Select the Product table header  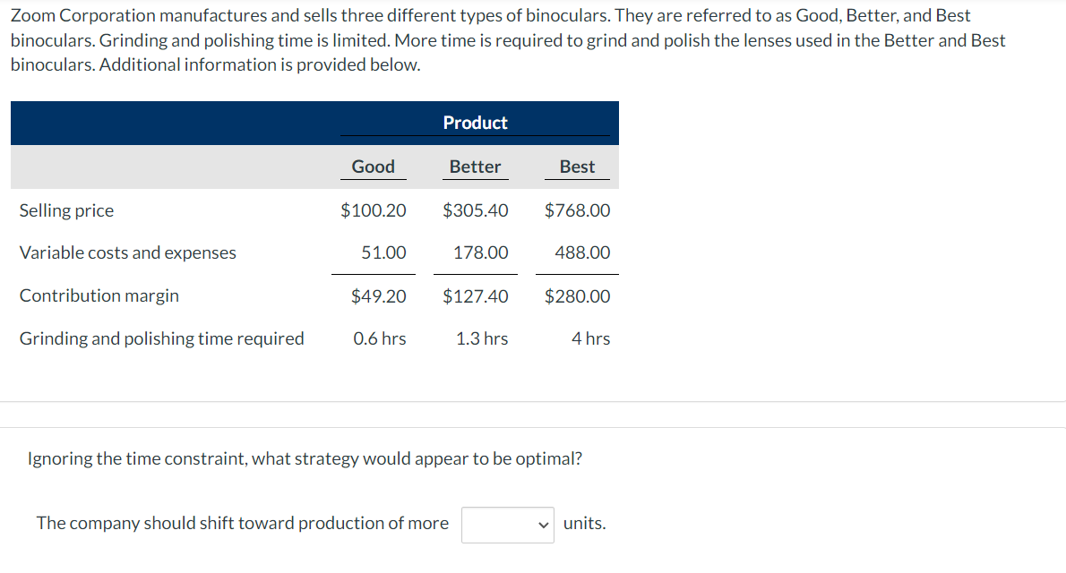point(475,123)
